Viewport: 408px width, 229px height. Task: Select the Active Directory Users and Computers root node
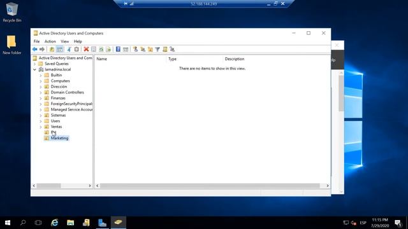point(65,58)
